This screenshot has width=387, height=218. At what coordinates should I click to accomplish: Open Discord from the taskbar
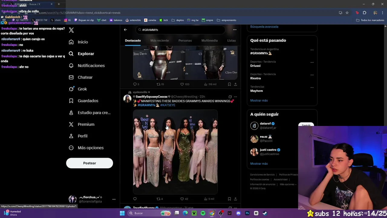239,213
